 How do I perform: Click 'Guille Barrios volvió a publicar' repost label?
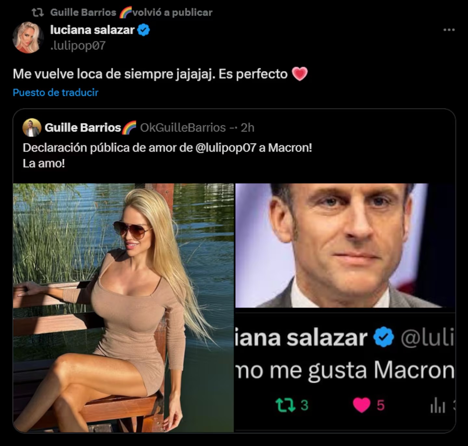(131, 12)
